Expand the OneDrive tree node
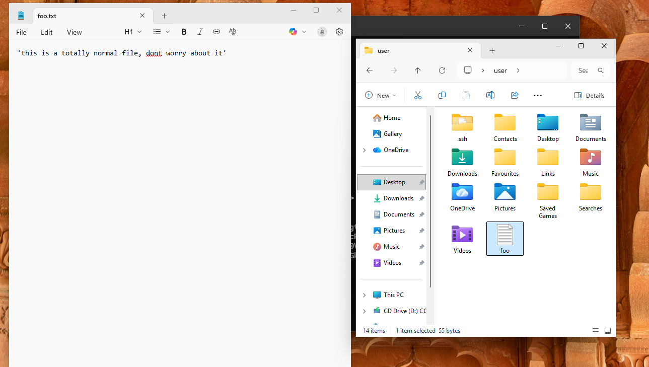 click(x=365, y=150)
